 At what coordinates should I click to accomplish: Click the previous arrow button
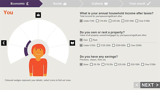(137, 85)
